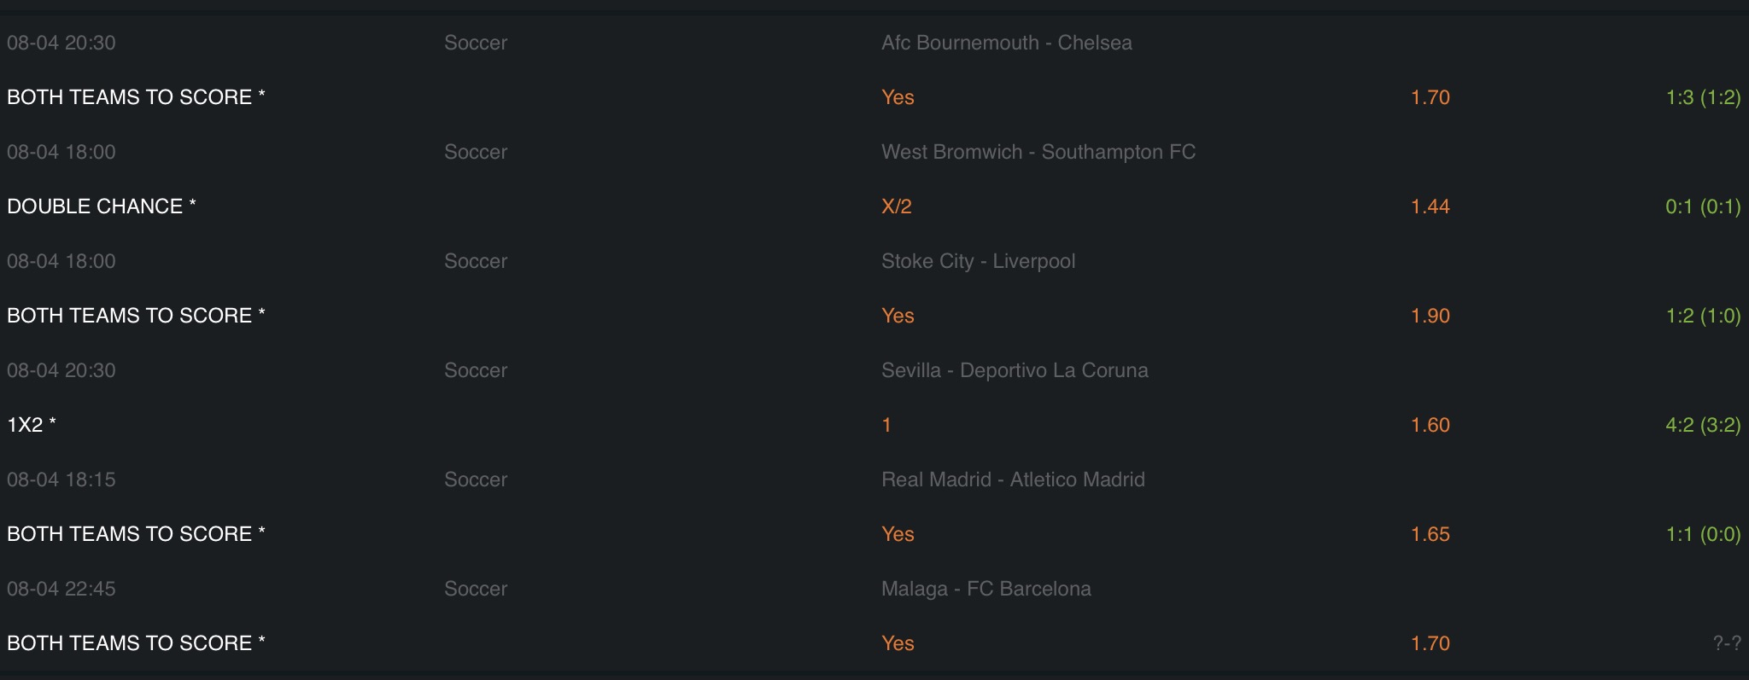Click the 1.65 odds value
Viewport: 1749px width, 680px height.
(1430, 534)
